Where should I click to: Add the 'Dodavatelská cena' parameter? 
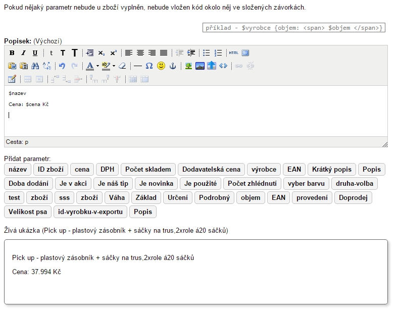211,169
